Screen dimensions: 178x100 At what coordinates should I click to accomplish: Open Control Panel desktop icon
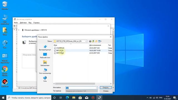click(x=5, y=58)
